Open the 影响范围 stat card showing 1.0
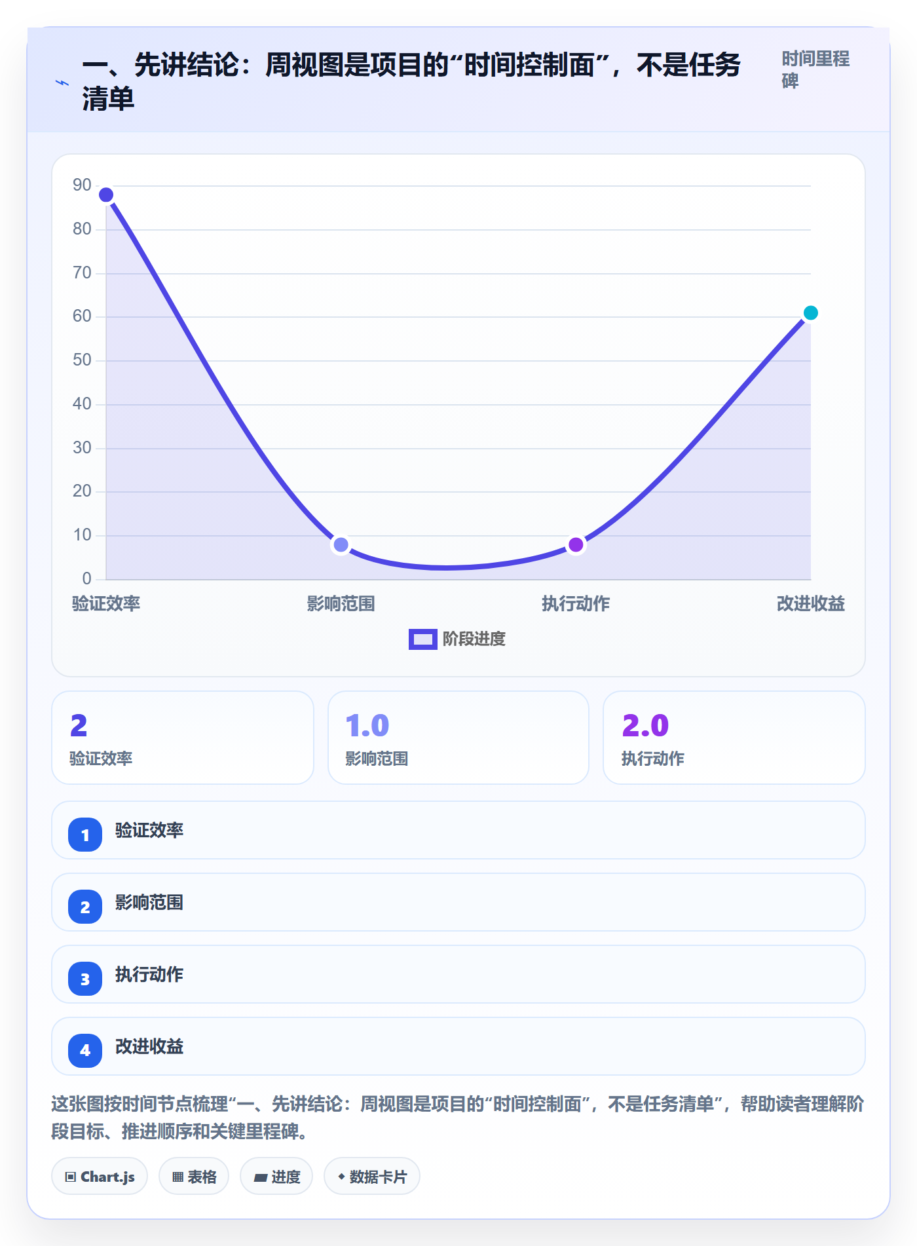917x1246 pixels. [x=458, y=738]
